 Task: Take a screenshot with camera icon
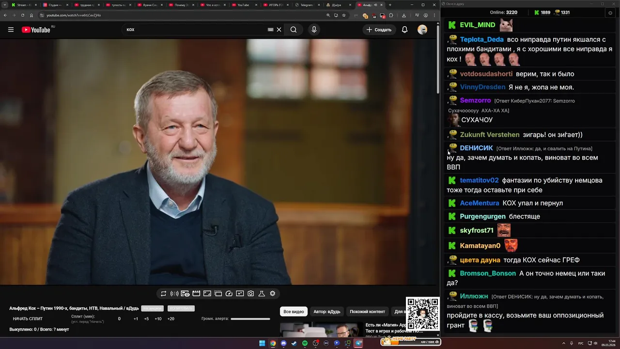point(251,294)
